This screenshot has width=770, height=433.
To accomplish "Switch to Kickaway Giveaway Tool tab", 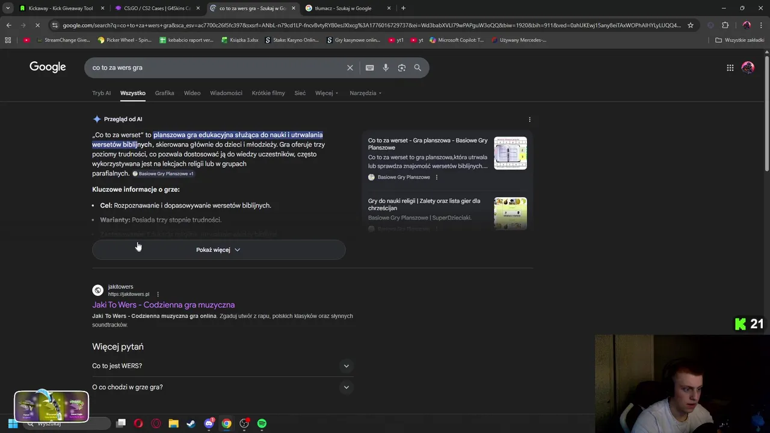I will [x=60, y=8].
